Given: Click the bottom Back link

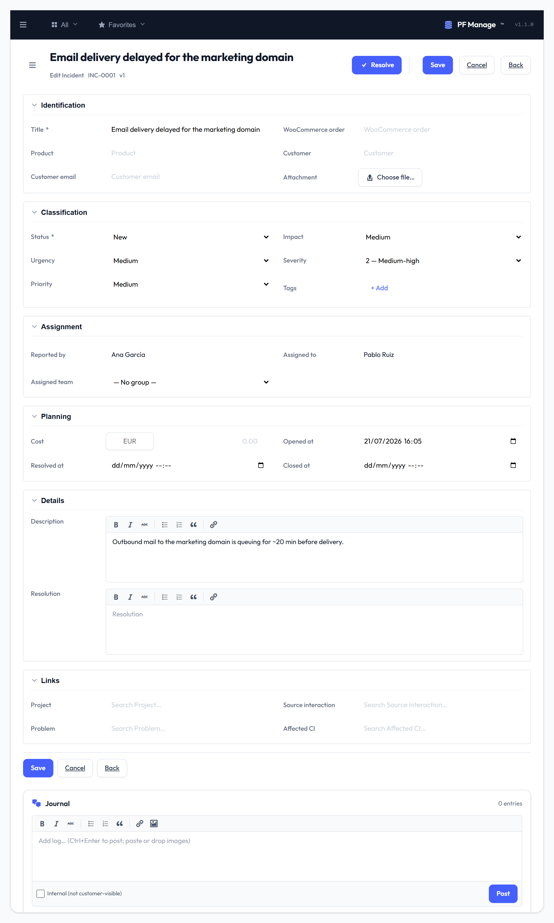Looking at the screenshot, I should pos(112,768).
